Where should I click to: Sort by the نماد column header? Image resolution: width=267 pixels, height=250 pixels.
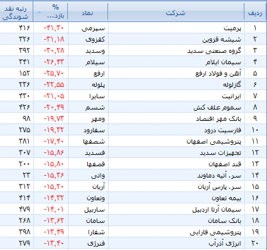(87, 13)
